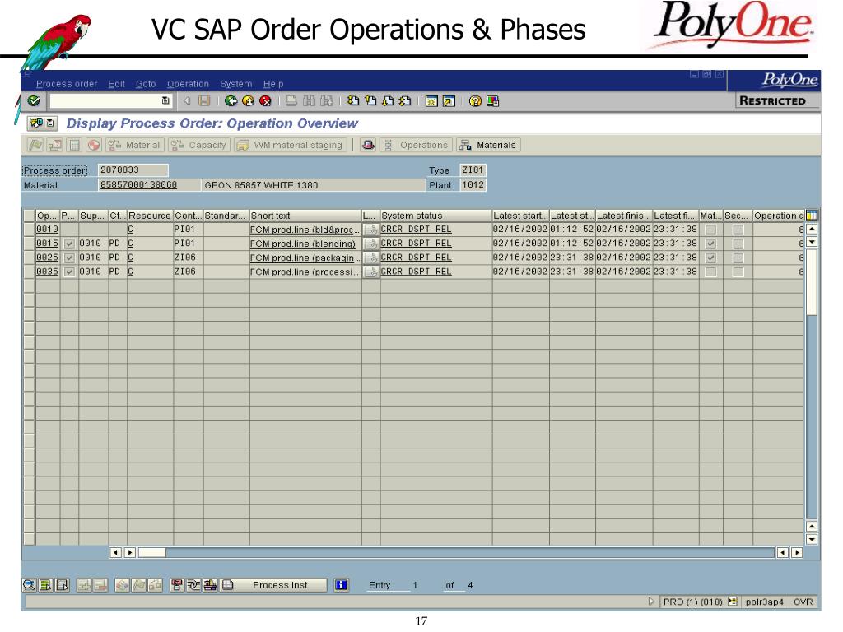Go to Next page icon
This screenshot has width=843, height=632.
pyautogui.click(x=388, y=100)
